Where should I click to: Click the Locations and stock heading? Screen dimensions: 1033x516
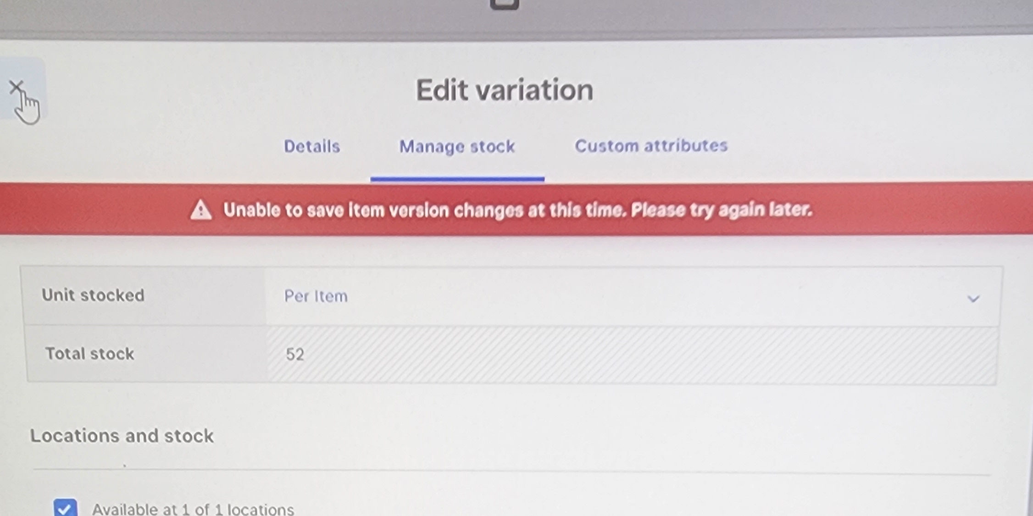click(122, 436)
